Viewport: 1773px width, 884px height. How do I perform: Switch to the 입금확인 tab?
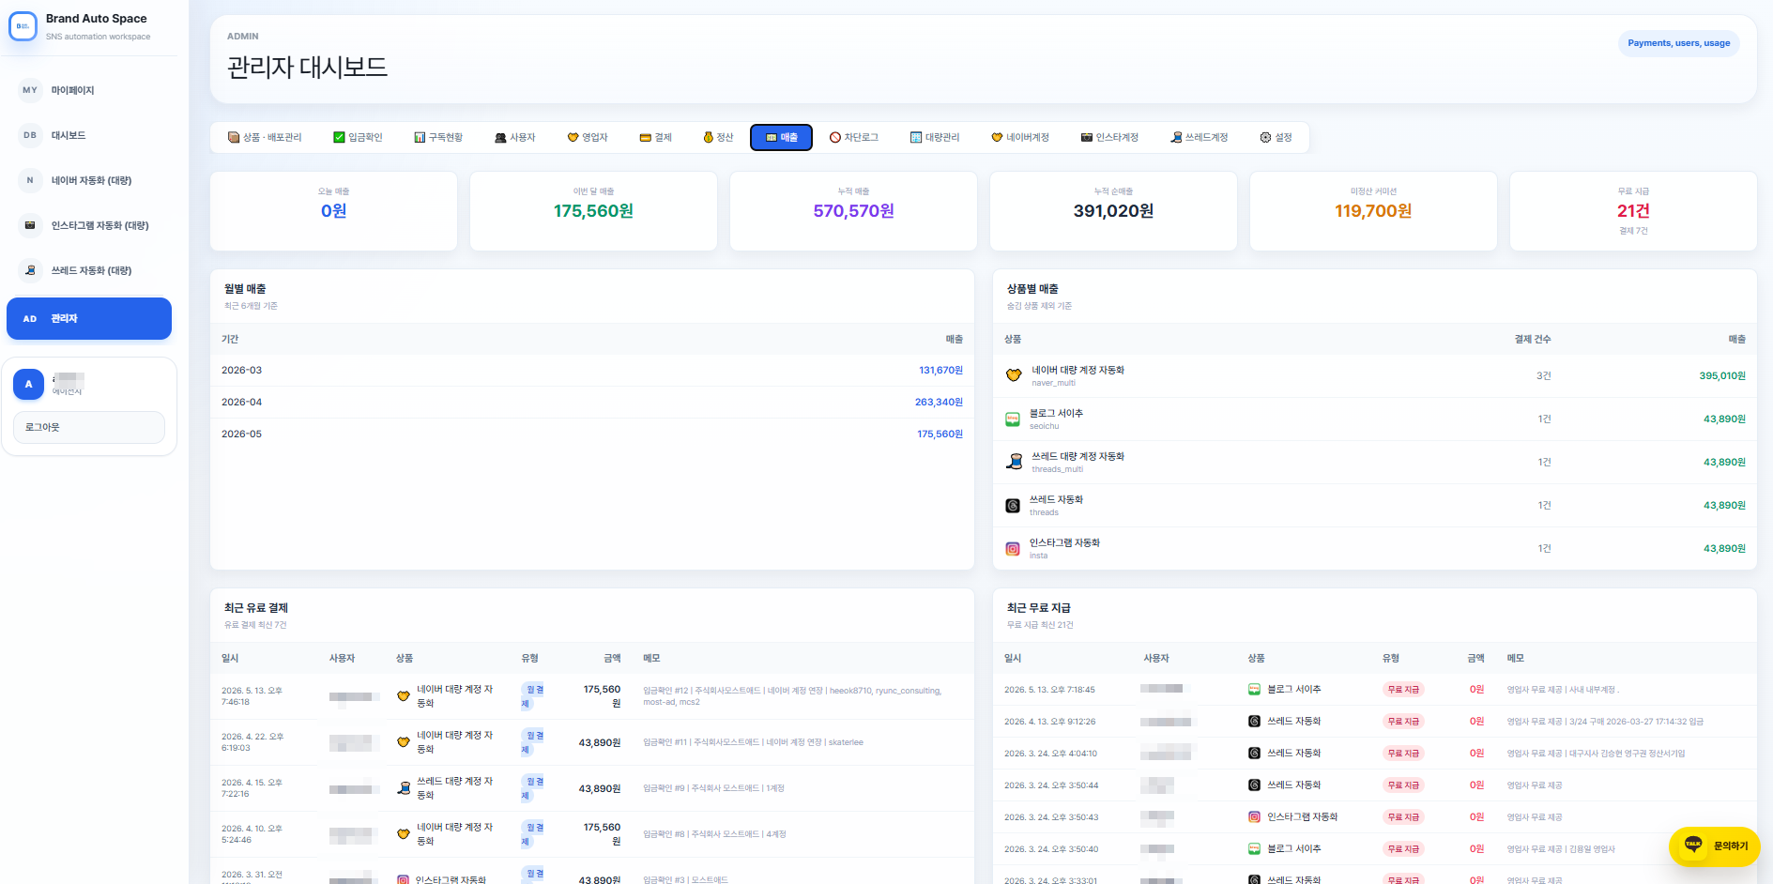click(358, 137)
